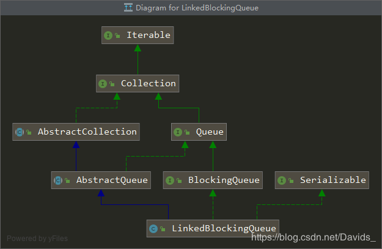This screenshot has height=249, width=382.
Task: Select the AbstractCollection class node
Action: [x=76, y=132]
